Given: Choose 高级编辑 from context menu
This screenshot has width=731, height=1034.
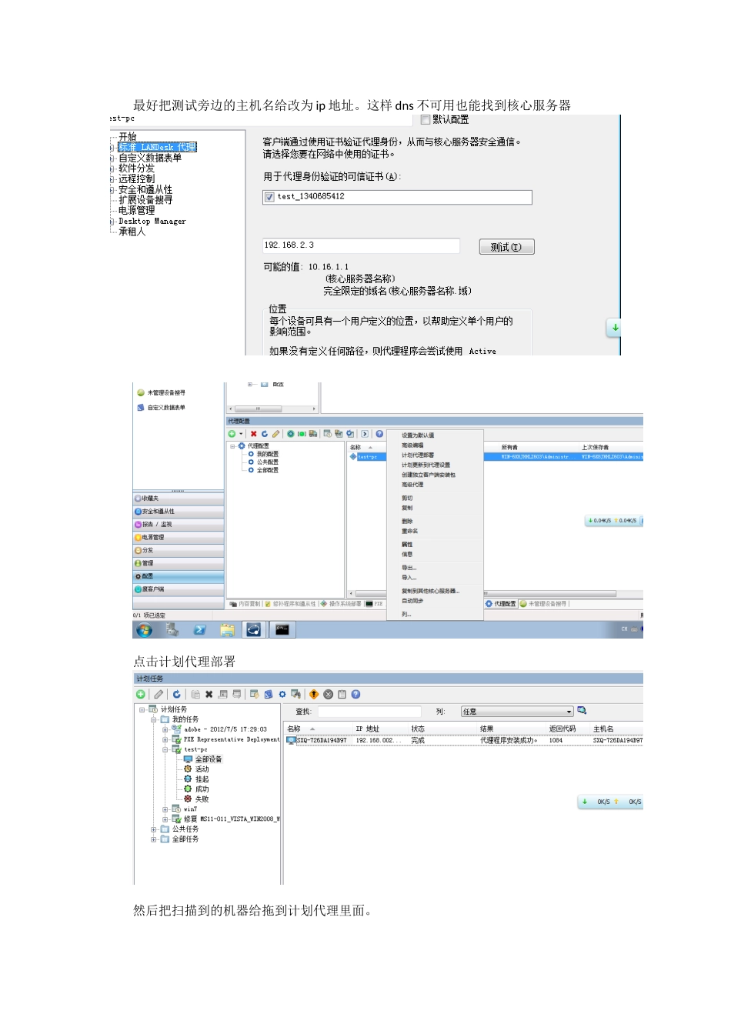Looking at the screenshot, I should [412, 445].
